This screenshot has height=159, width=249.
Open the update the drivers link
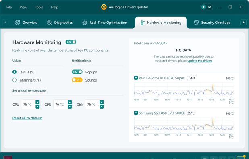(200, 61)
